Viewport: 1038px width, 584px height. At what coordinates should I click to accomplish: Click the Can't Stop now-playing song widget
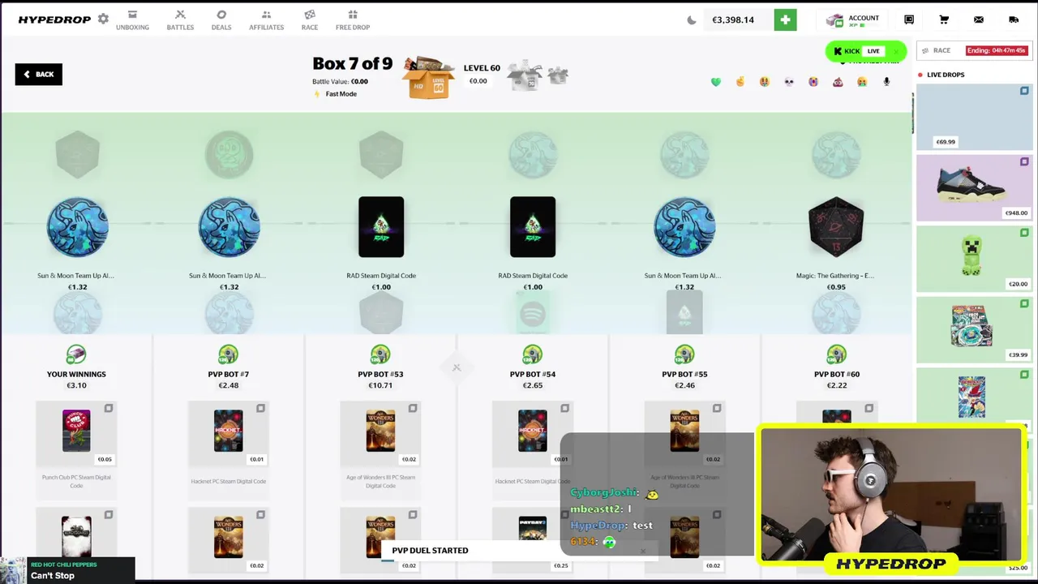(x=67, y=570)
